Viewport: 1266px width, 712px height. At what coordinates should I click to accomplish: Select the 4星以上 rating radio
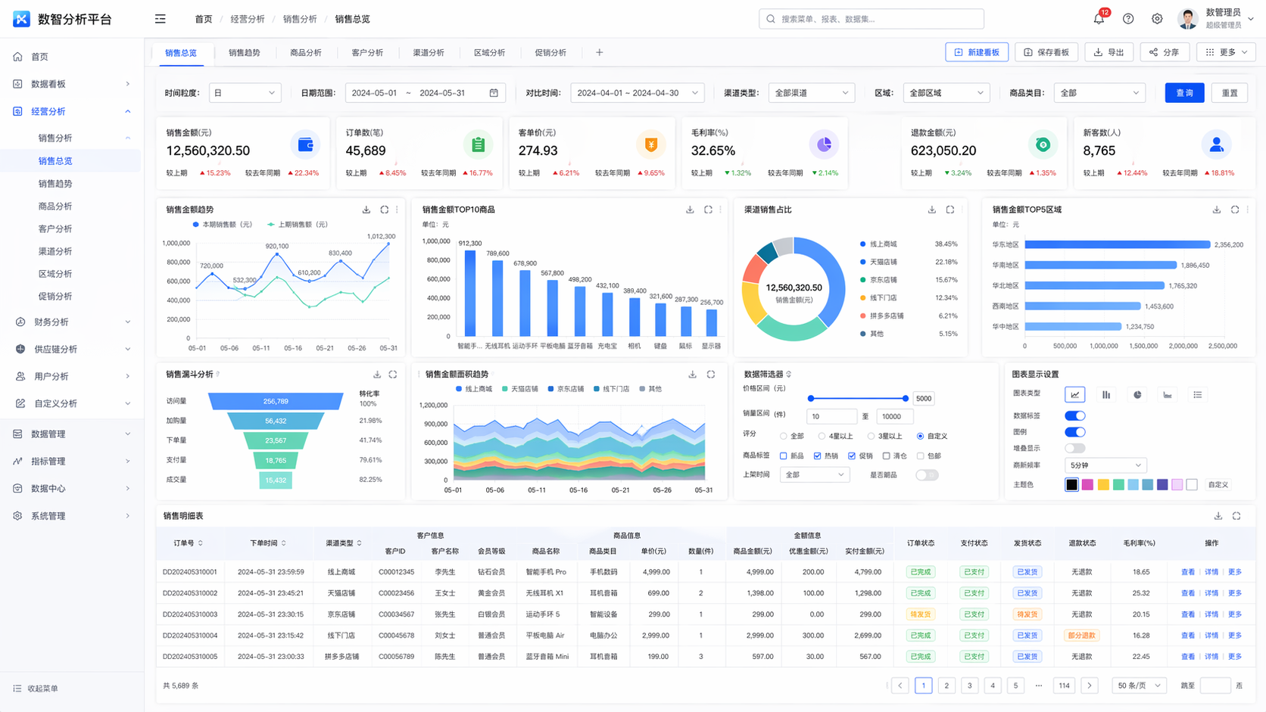click(x=822, y=437)
